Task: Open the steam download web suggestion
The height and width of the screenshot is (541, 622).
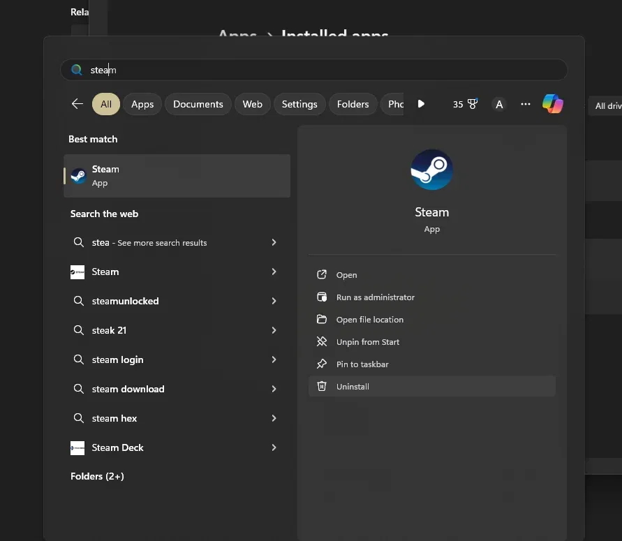Action: (x=128, y=389)
